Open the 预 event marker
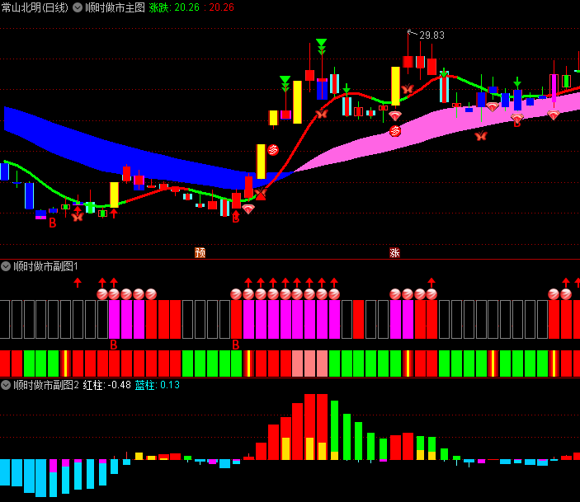580x502 pixels. [x=200, y=253]
